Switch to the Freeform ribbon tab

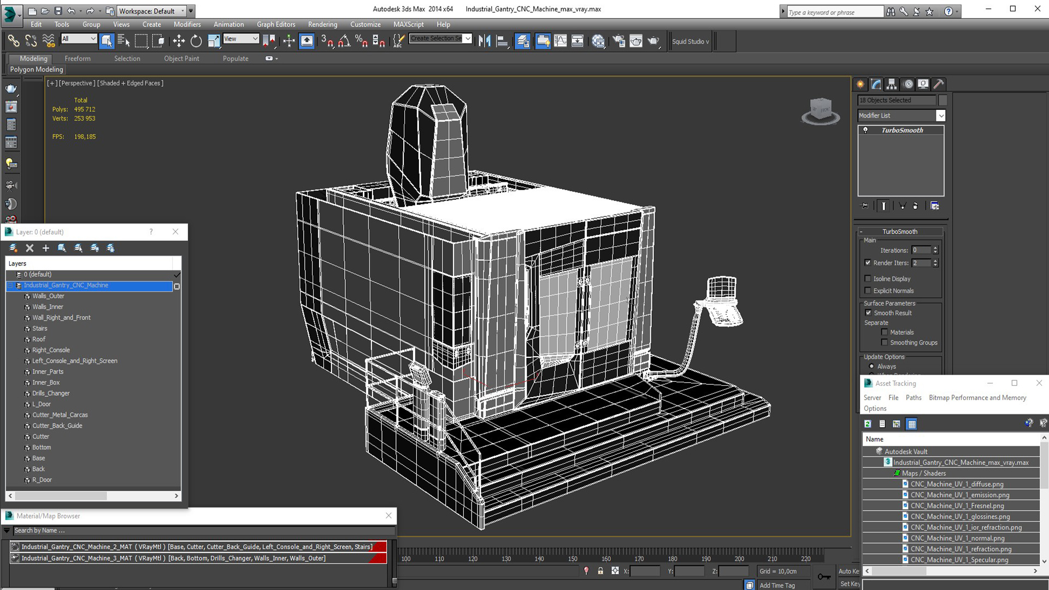click(77, 58)
